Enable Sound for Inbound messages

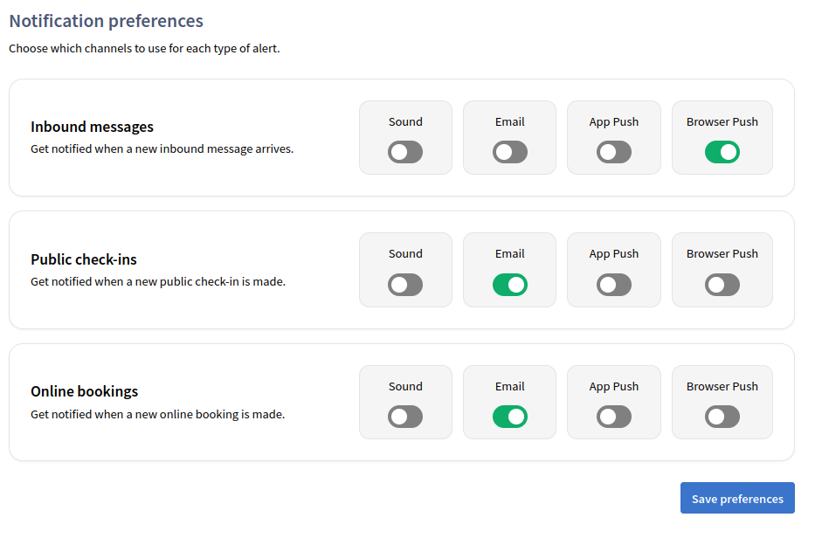tap(405, 152)
